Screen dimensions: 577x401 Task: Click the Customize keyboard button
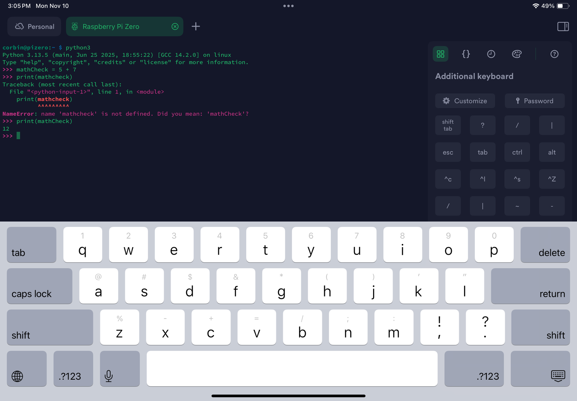465,101
